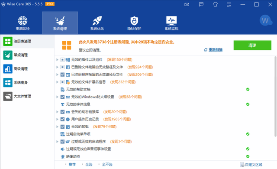277x169 pixels.
Task: Expand the 用户操作历史记录 row
Action: pos(57,119)
